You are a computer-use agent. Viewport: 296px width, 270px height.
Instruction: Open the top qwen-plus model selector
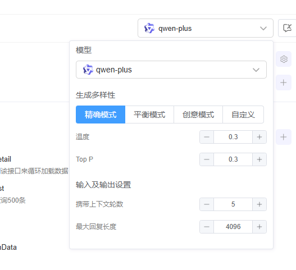point(206,28)
